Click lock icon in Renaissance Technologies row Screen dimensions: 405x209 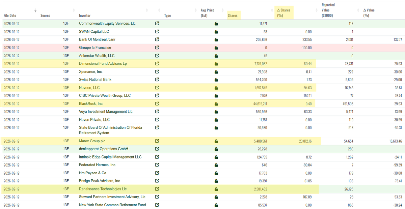[216, 189]
